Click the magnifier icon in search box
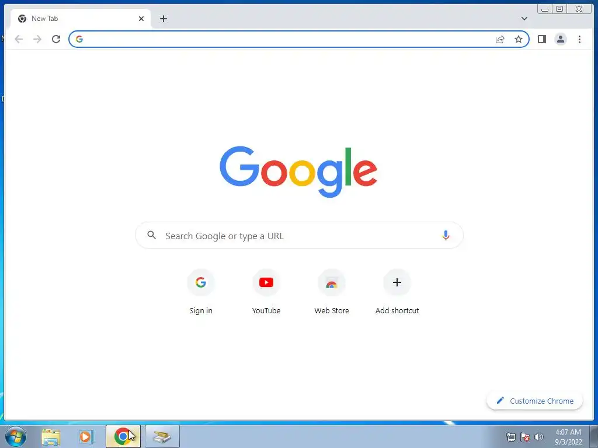The image size is (598, 448). 151,235
